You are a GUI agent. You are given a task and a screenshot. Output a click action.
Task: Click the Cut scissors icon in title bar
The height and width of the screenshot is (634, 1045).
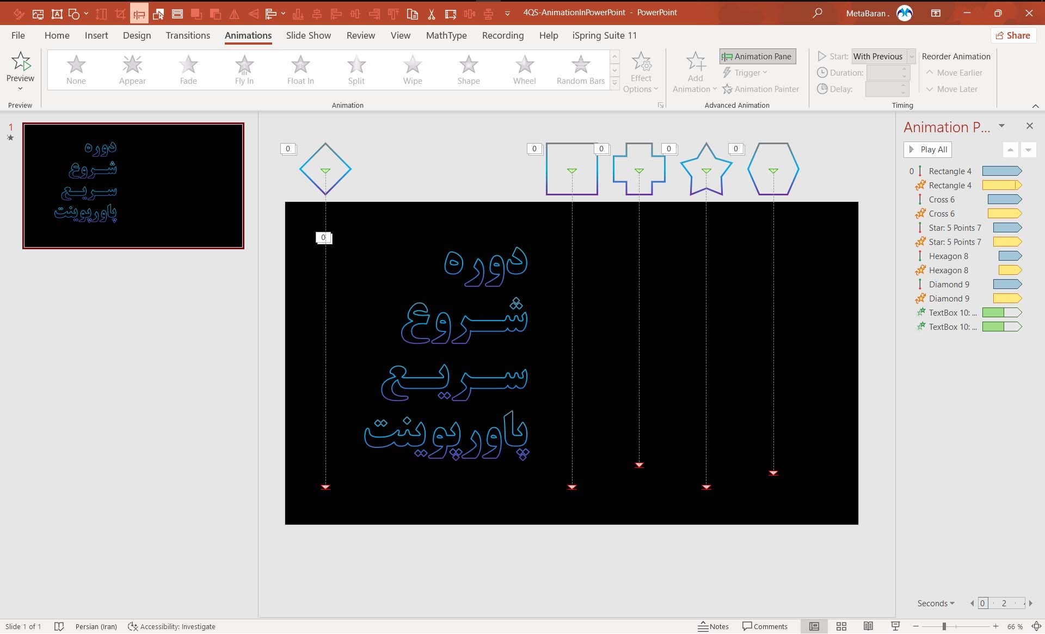(431, 14)
